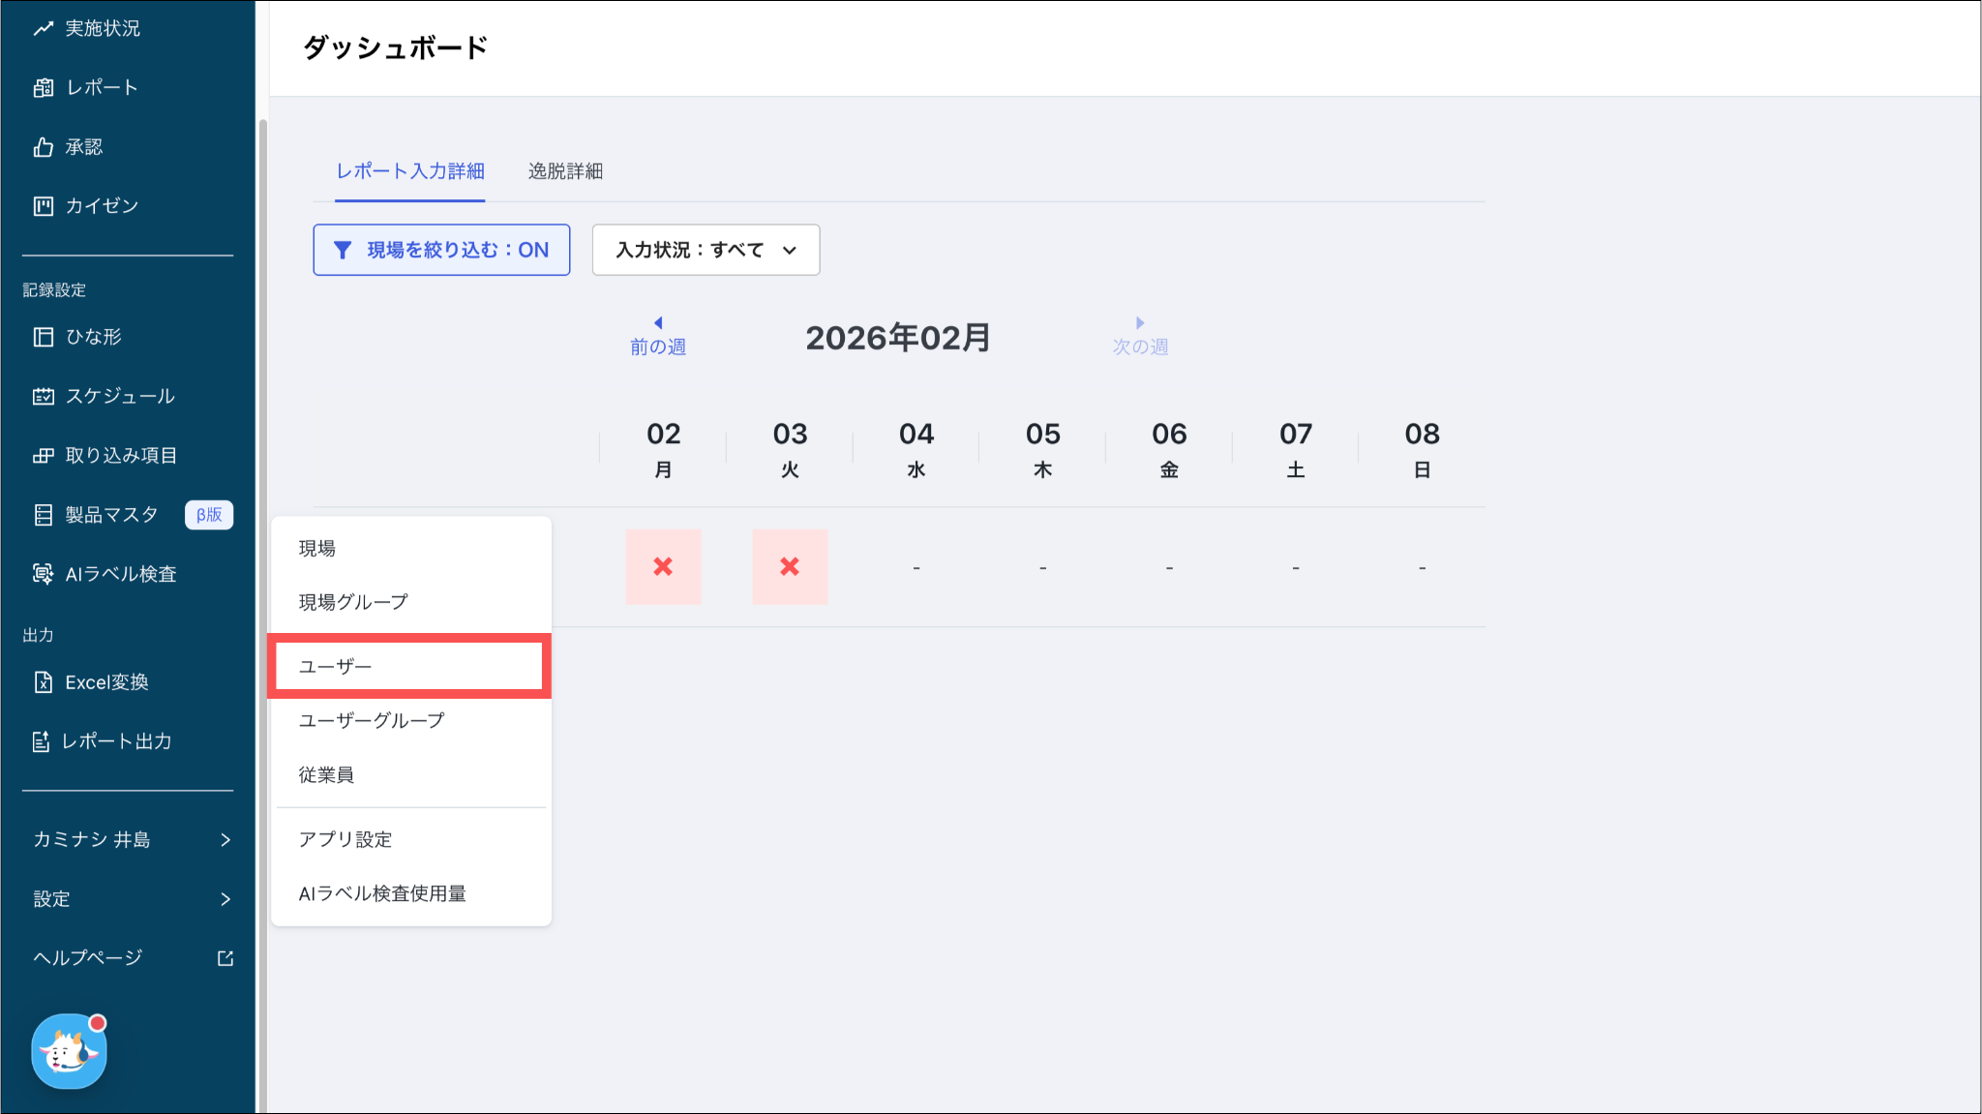Click the 実施状況 chart icon
The image size is (1982, 1114).
[x=43, y=29]
